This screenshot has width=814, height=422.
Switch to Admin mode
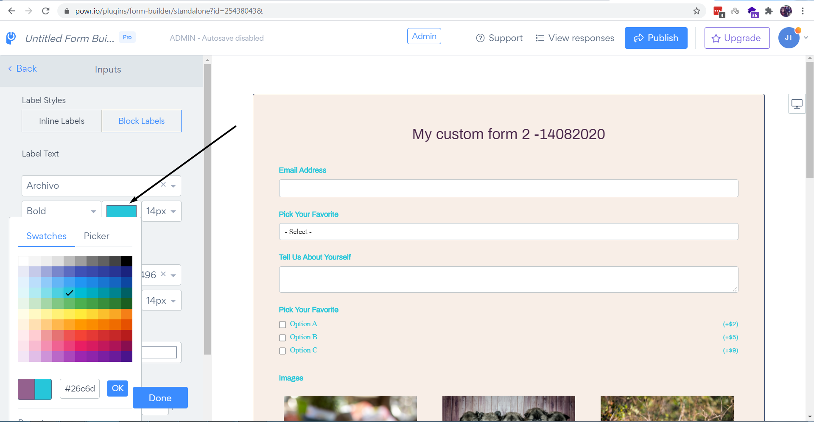point(423,36)
